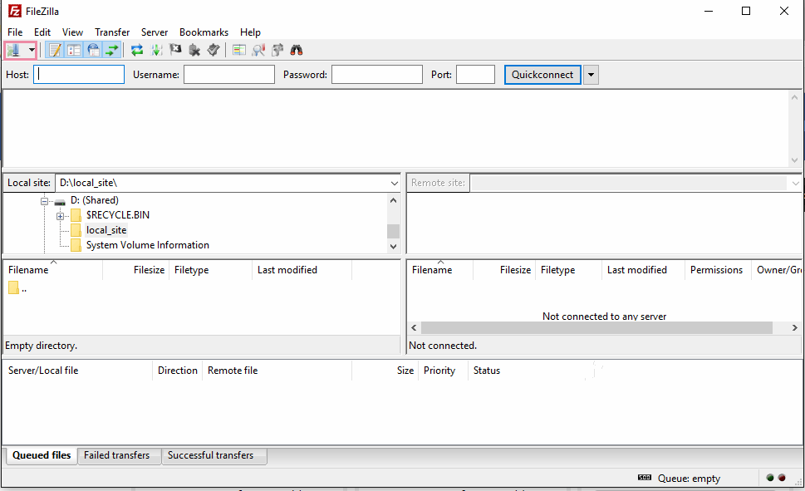Toggle processing of the transfer queue

156,51
